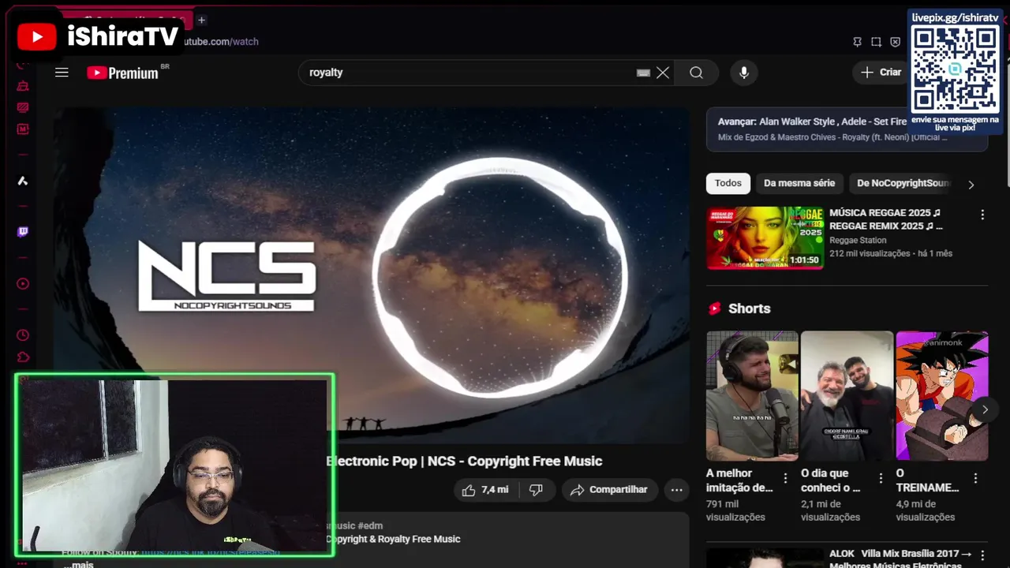This screenshot has height=568, width=1010.
Task: Open the 'O TREINAME...' Goku Short thumbnail
Action: pyautogui.click(x=941, y=396)
